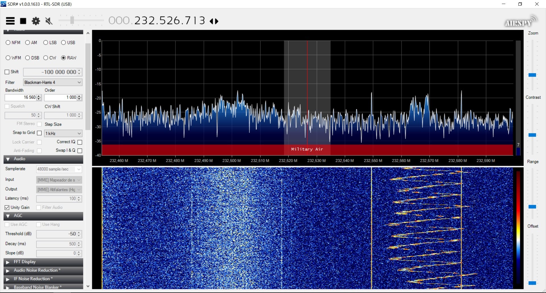
Task: Stop the radio with the stop button
Action: coord(23,21)
